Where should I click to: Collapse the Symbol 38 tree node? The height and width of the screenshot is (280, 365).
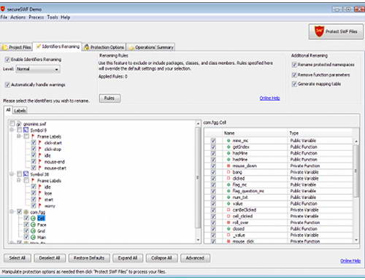[12, 174]
